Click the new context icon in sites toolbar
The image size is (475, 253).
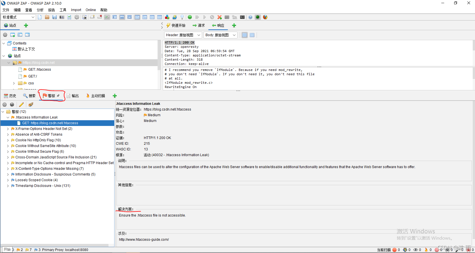pyautogui.click(x=13, y=35)
